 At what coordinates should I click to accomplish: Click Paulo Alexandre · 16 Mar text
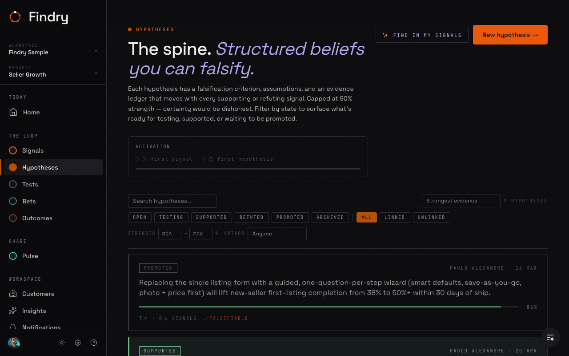(x=493, y=268)
